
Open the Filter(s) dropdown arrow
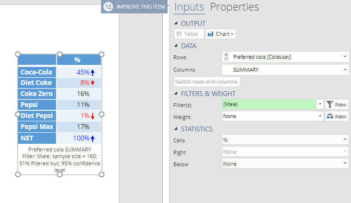(320, 104)
